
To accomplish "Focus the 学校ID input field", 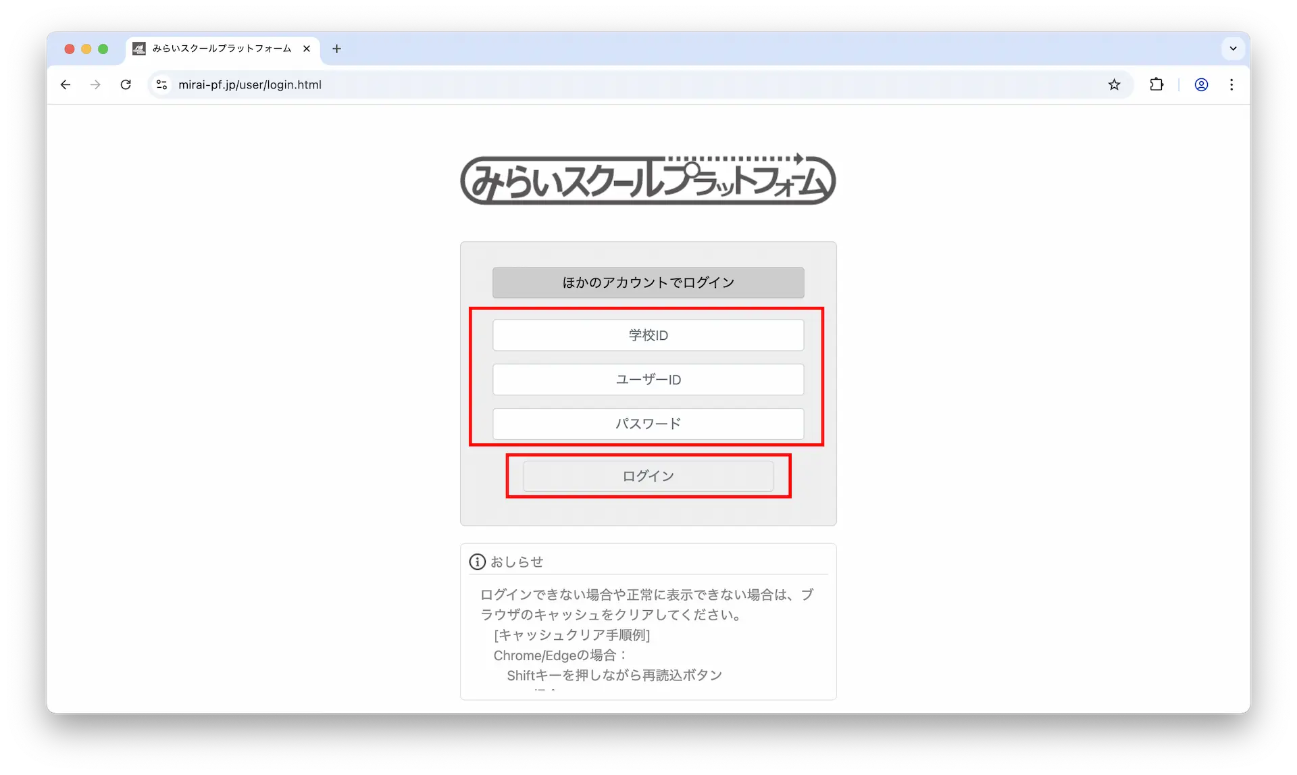I will (648, 335).
